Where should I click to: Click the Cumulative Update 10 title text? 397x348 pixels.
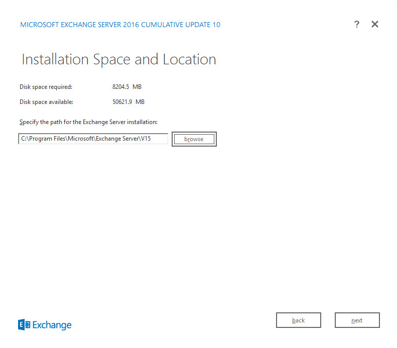[x=120, y=25]
